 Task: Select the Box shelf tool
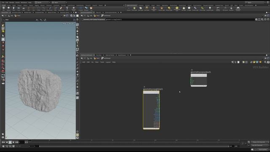[x=4, y=8]
